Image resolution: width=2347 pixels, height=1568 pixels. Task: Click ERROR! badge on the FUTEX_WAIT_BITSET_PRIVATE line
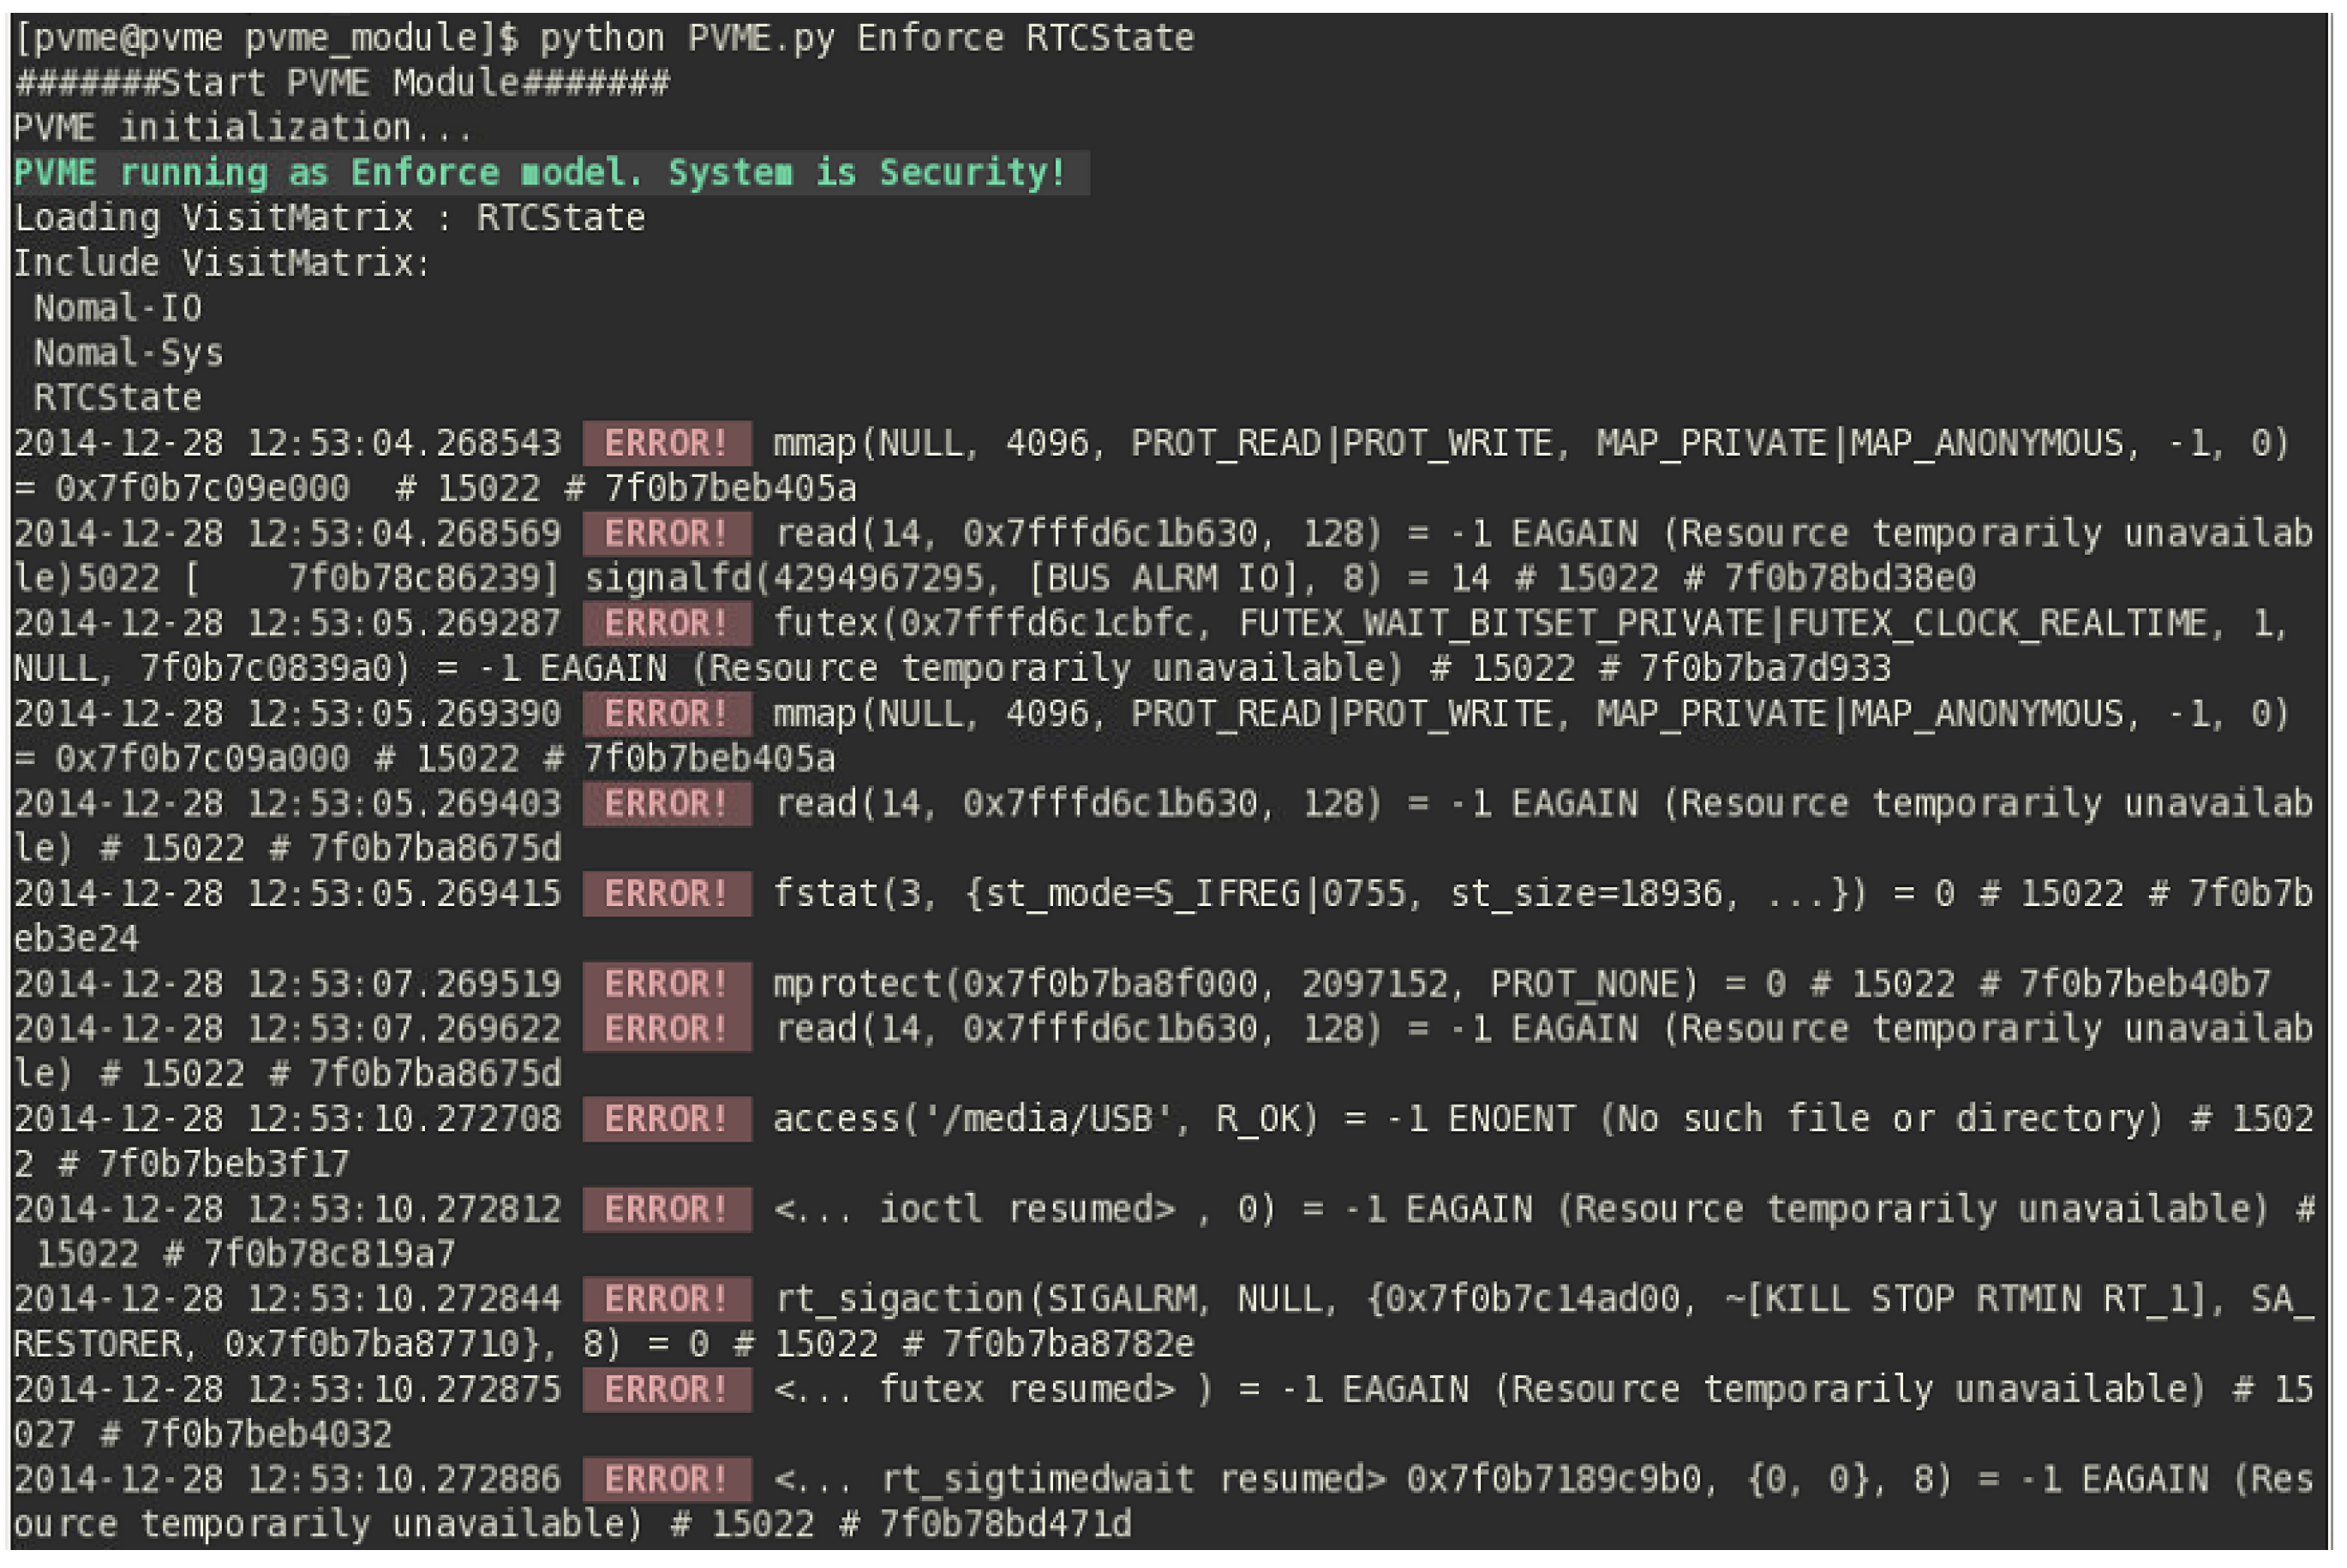[667, 624]
